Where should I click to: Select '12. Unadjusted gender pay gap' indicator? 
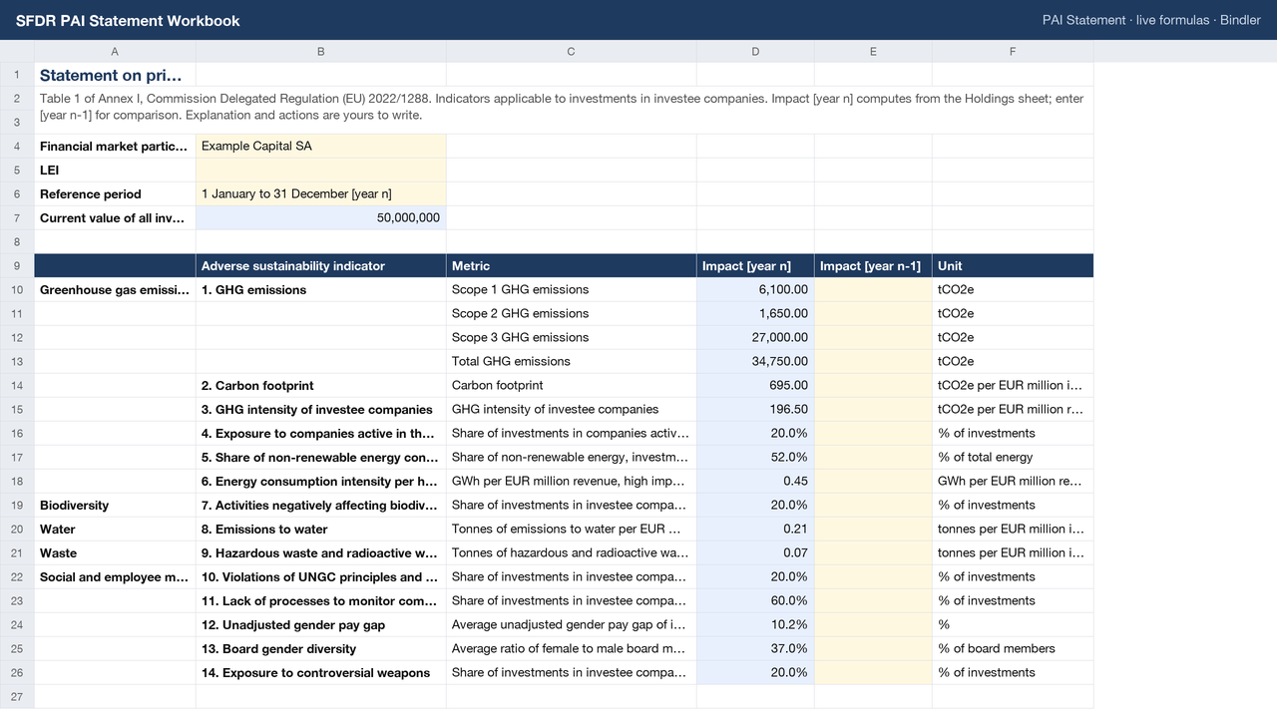click(x=321, y=624)
